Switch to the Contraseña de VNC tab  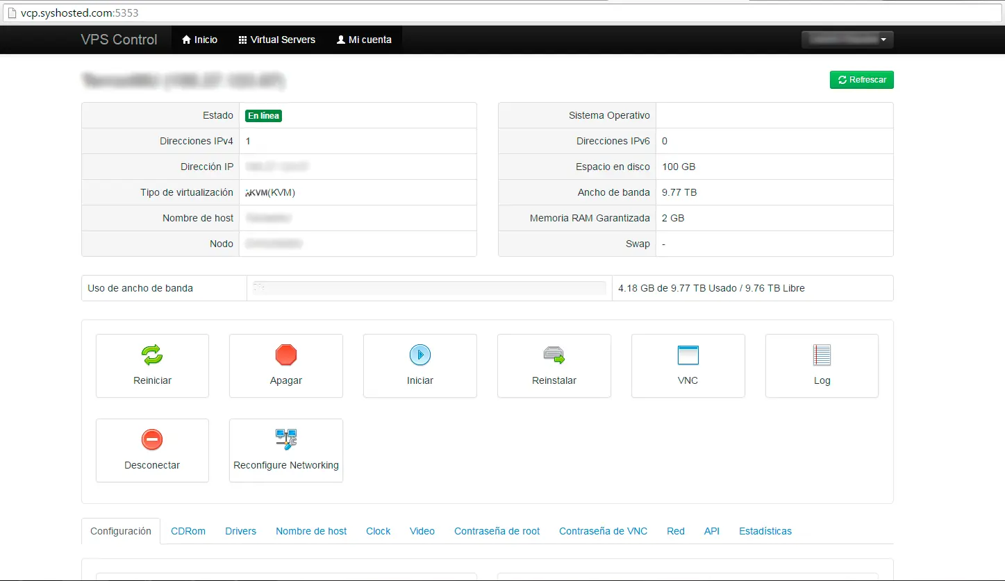[x=604, y=531]
